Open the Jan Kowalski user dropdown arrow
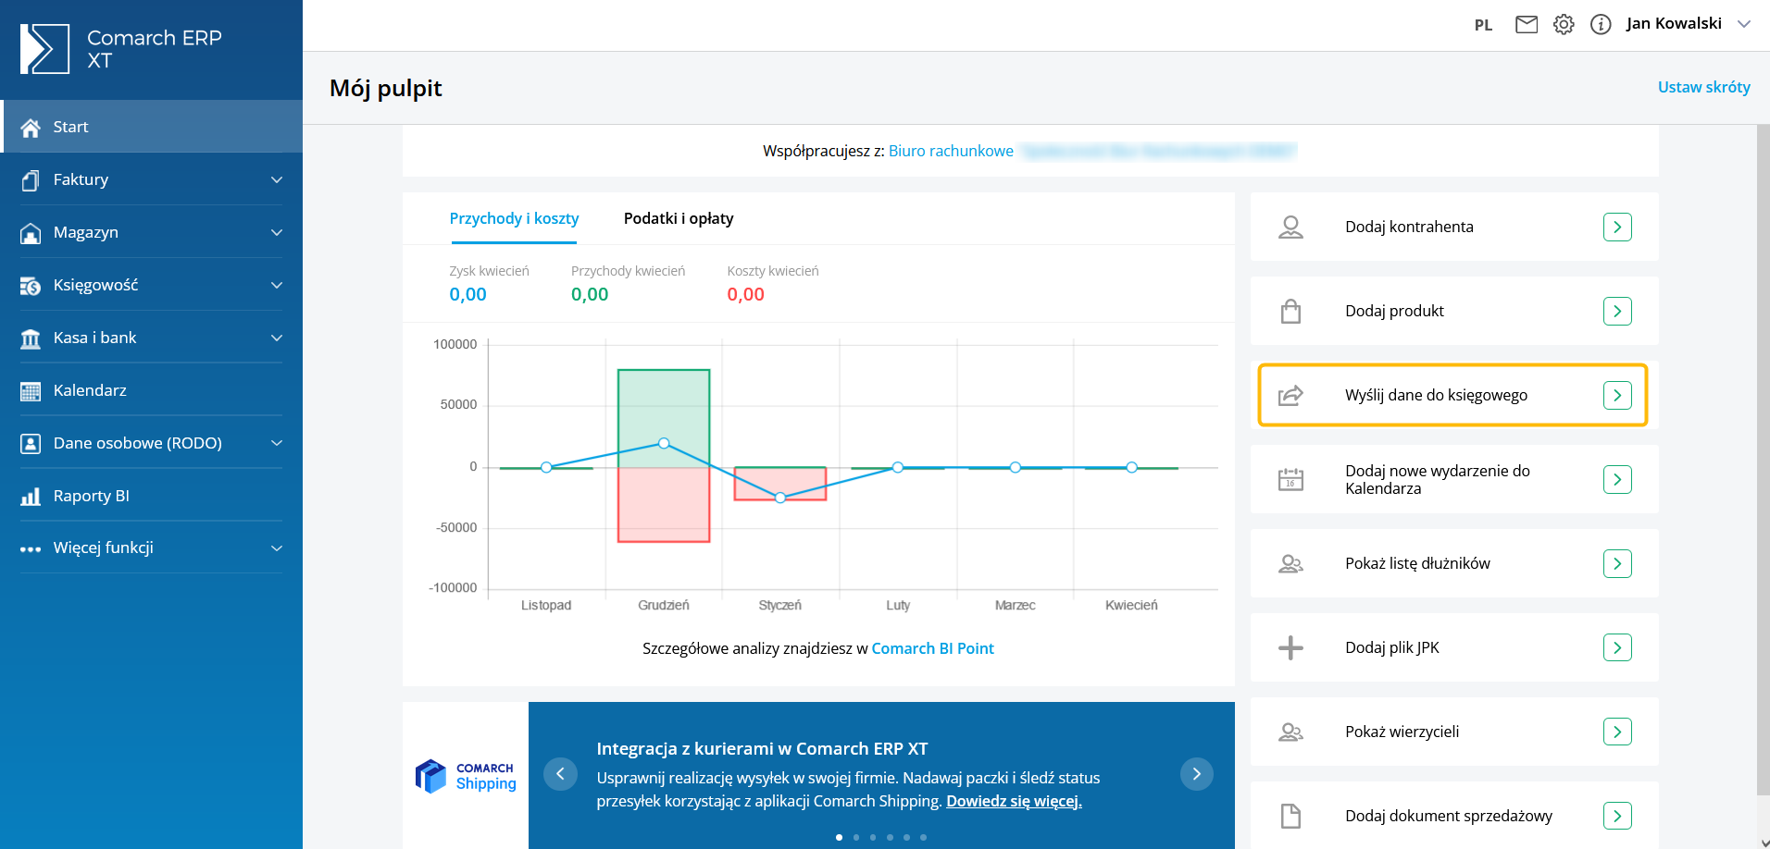 click(x=1744, y=24)
